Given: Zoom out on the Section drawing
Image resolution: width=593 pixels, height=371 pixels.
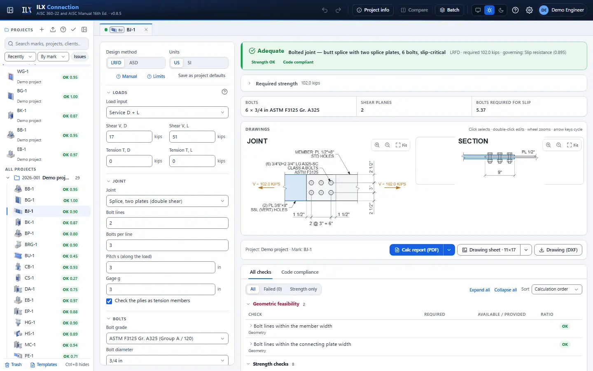Looking at the screenshot, I should (559, 145).
